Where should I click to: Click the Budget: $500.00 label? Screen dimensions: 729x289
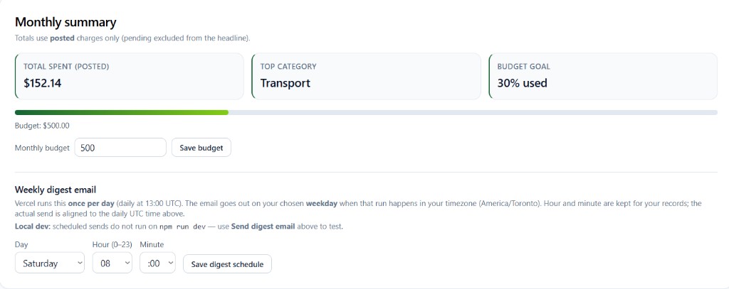[x=42, y=126]
